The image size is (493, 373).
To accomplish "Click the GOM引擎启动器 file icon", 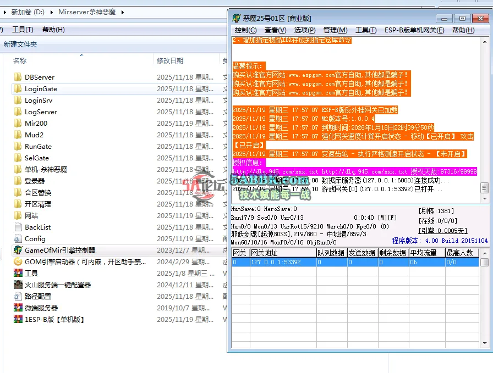I will (x=18, y=261).
